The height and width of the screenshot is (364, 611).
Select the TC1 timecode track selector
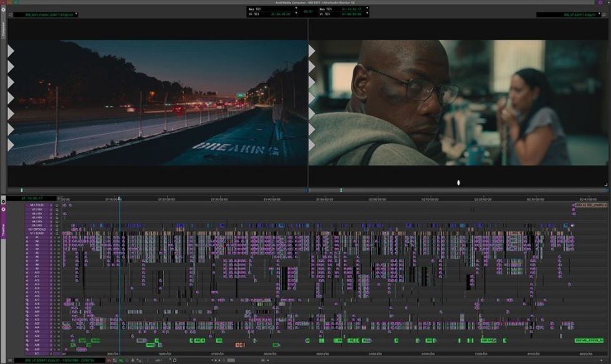point(37,353)
